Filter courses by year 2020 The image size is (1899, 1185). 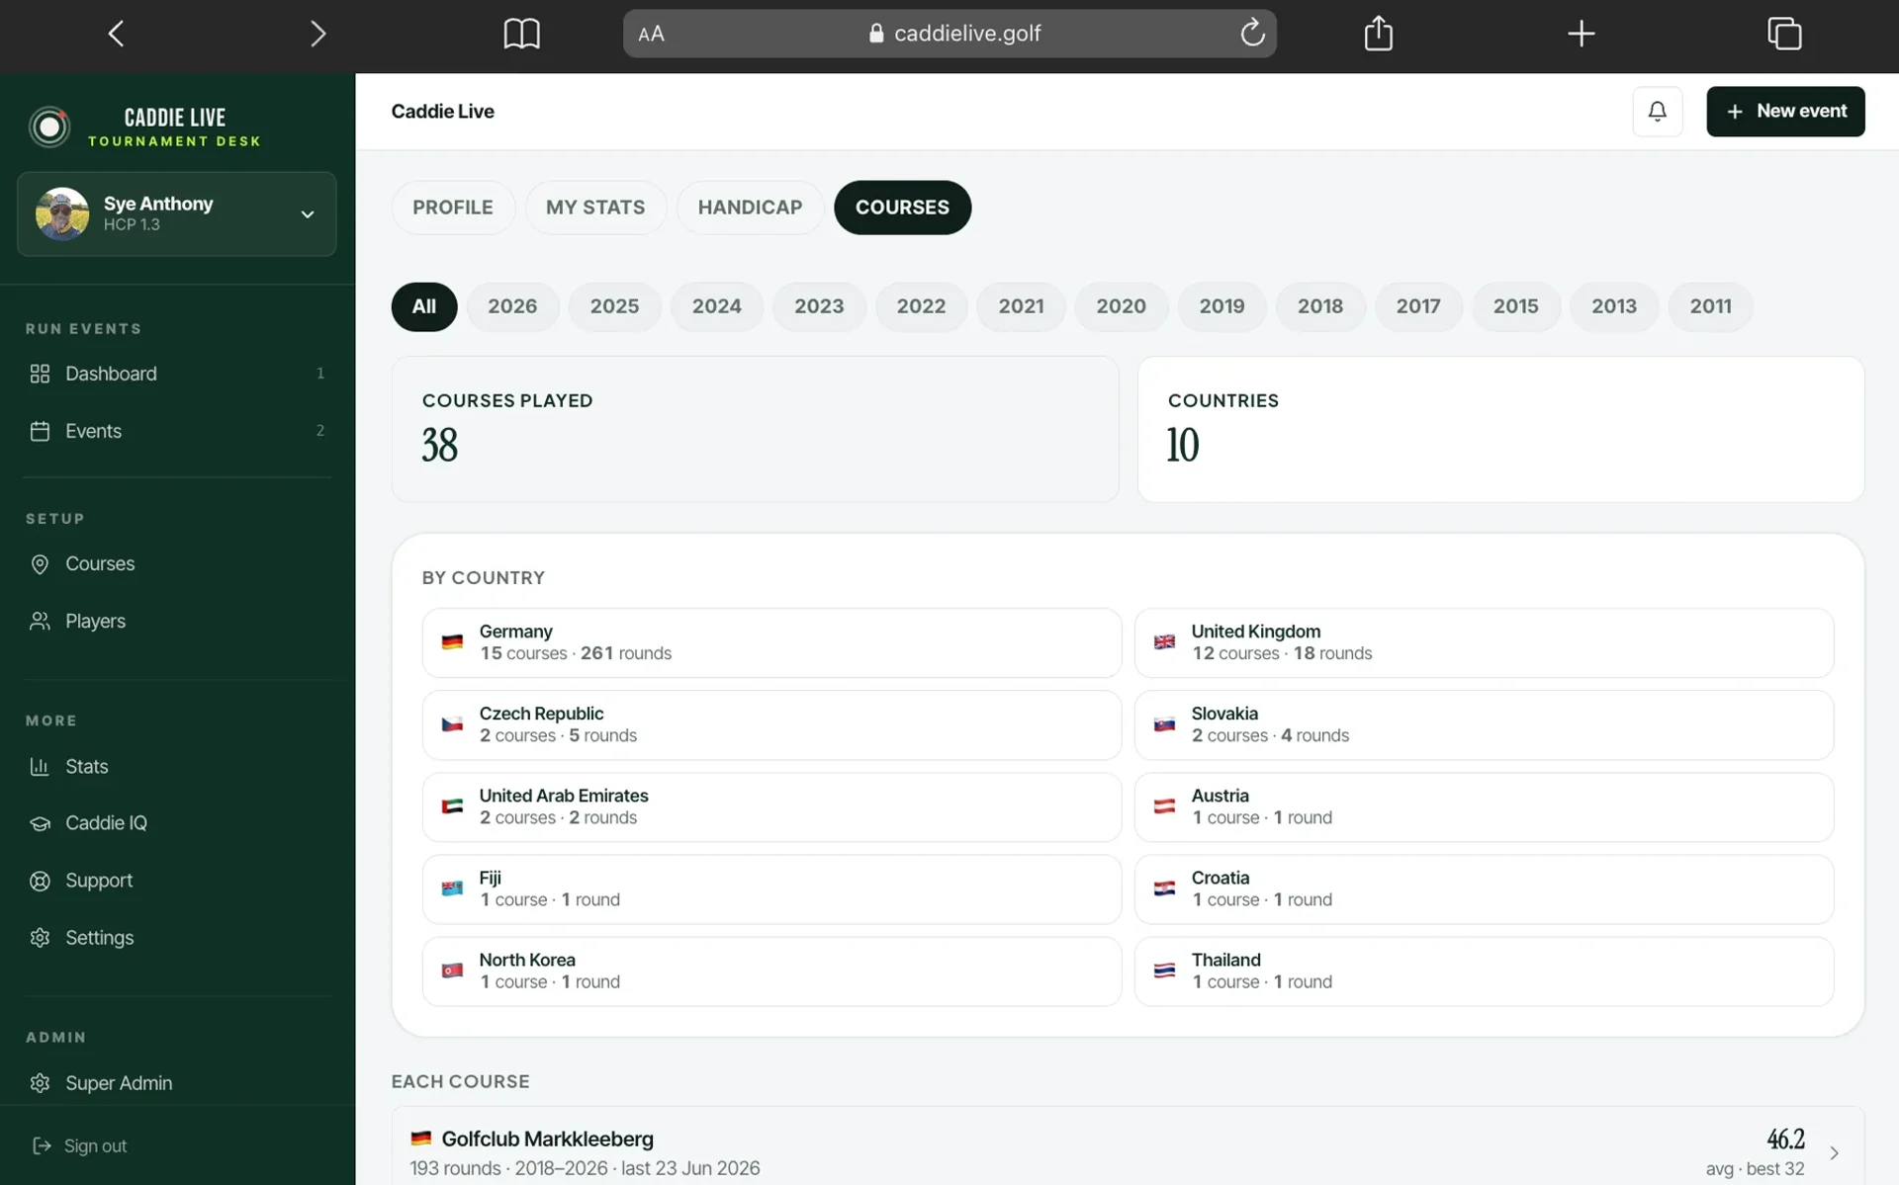pyautogui.click(x=1121, y=306)
